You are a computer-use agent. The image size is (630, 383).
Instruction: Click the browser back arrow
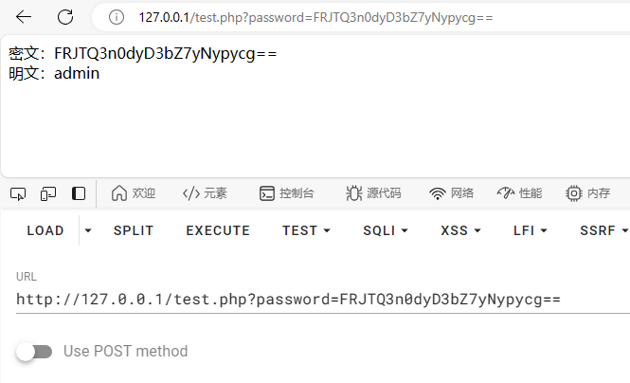[x=24, y=17]
